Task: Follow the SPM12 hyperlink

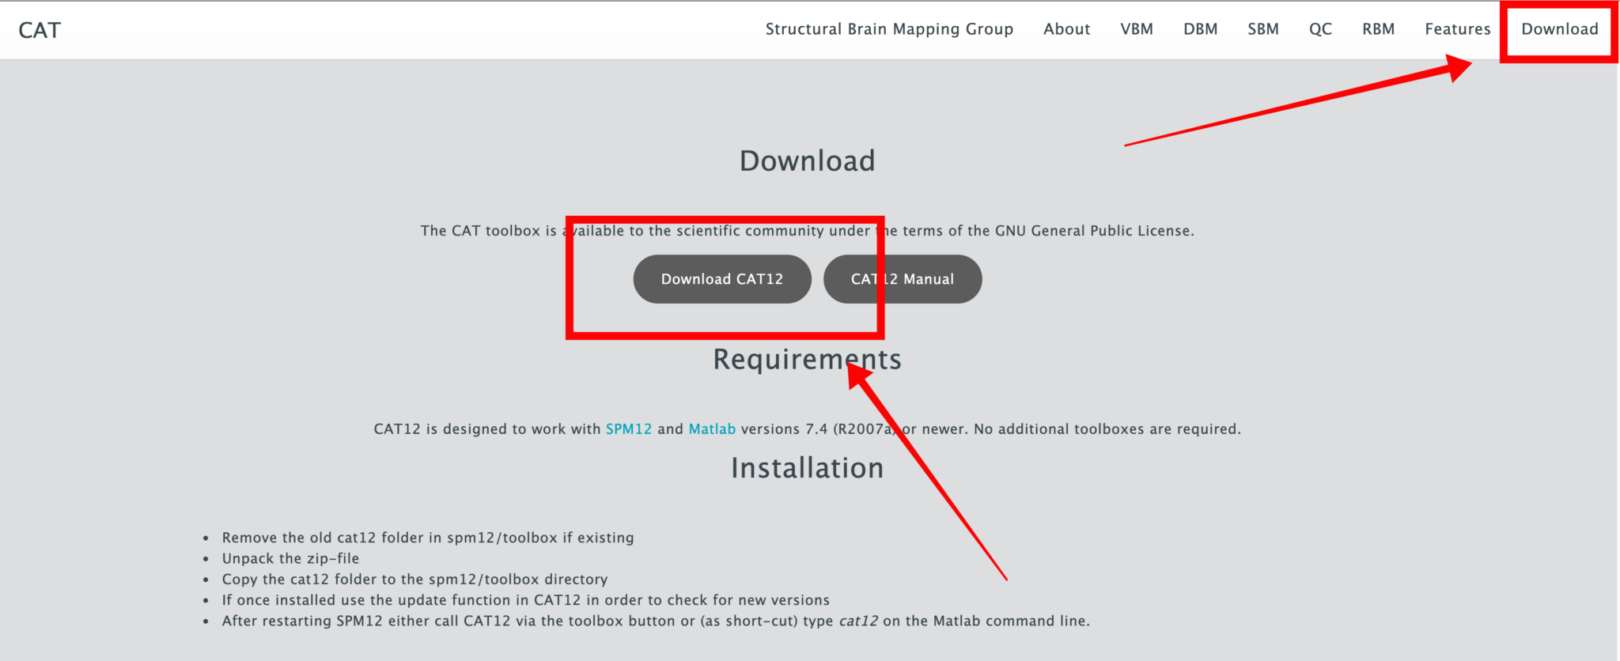Action: click(629, 429)
